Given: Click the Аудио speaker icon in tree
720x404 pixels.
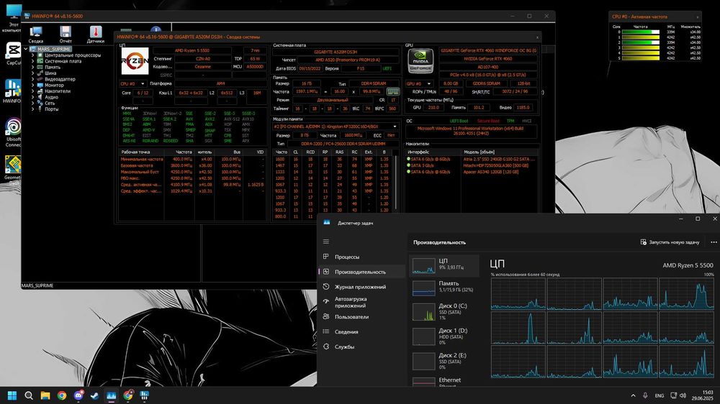Looking at the screenshot, I should [x=40, y=97].
